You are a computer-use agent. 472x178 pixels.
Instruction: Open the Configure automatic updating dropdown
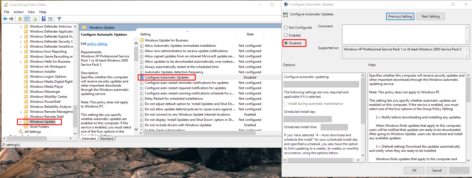(x=321, y=84)
